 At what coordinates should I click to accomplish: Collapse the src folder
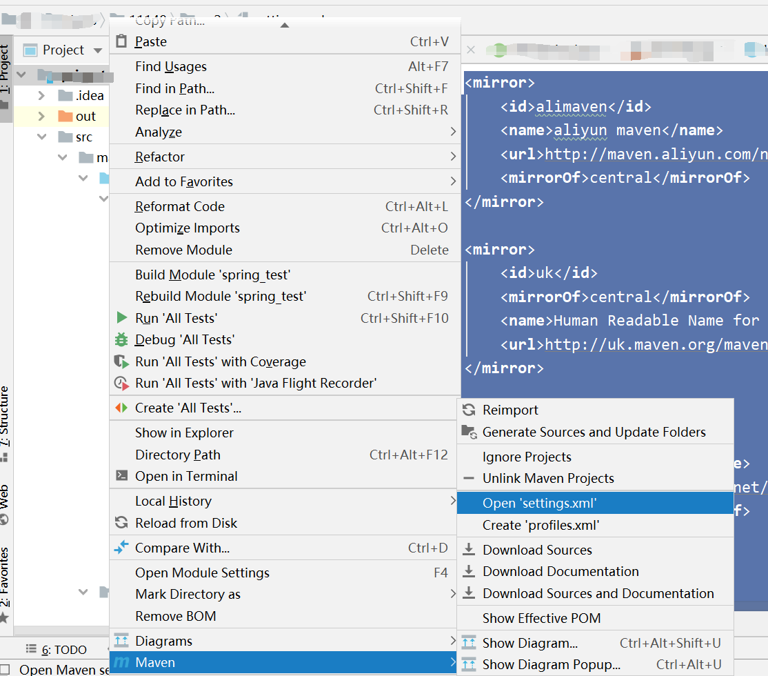pyautogui.click(x=41, y=137)
